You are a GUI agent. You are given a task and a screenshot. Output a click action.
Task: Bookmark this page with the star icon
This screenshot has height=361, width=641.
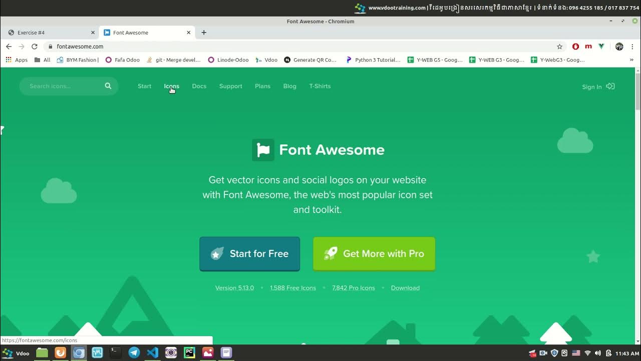(559, 46)
